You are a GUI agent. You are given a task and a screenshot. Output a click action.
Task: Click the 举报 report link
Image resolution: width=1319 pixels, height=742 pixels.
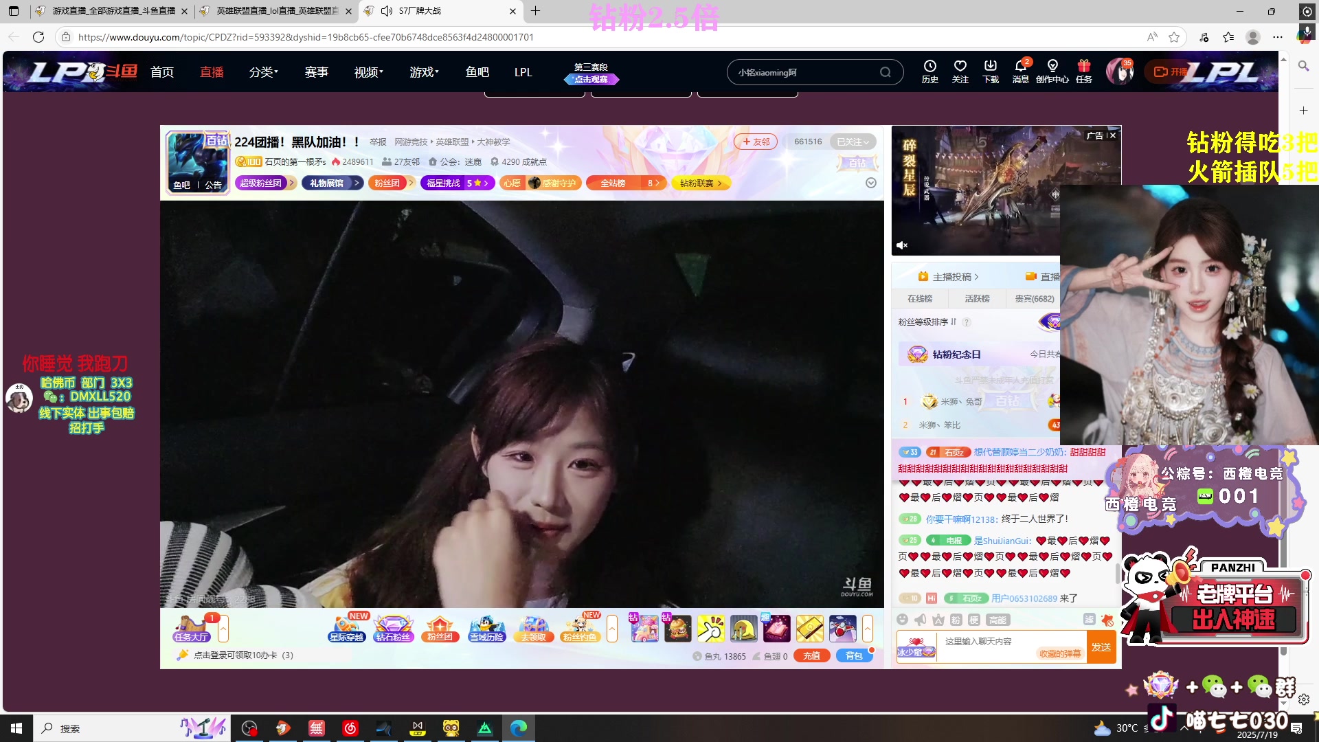378,142
